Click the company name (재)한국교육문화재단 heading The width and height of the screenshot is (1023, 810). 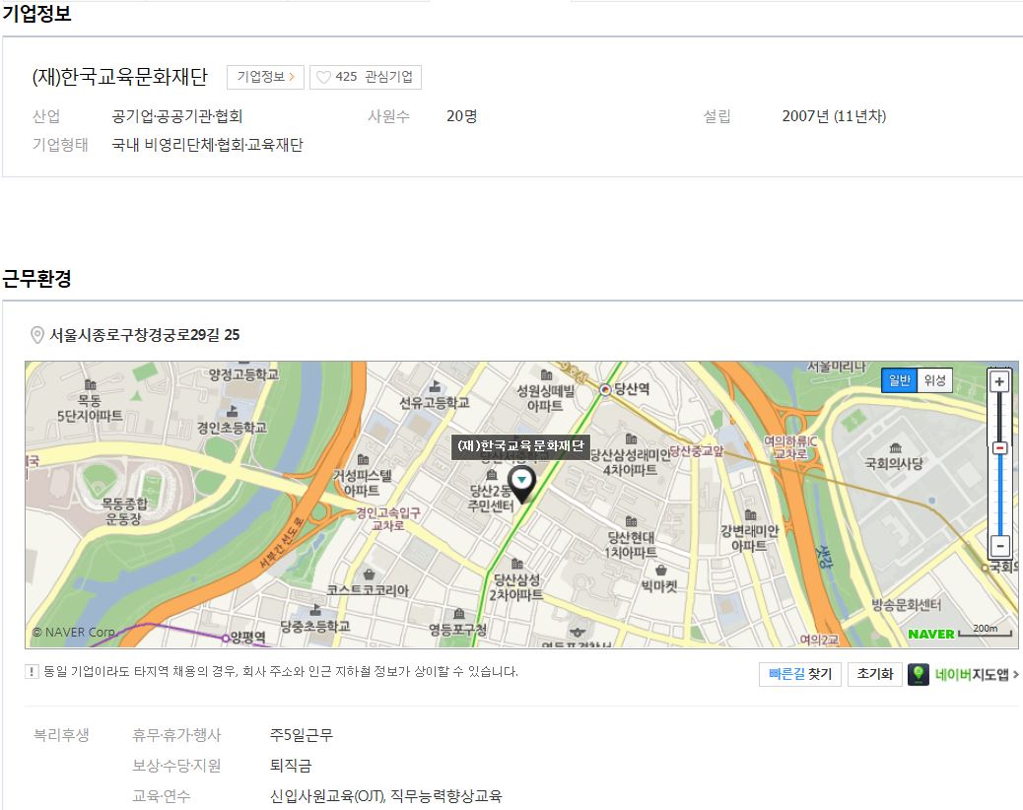click(x=120, y=77)
